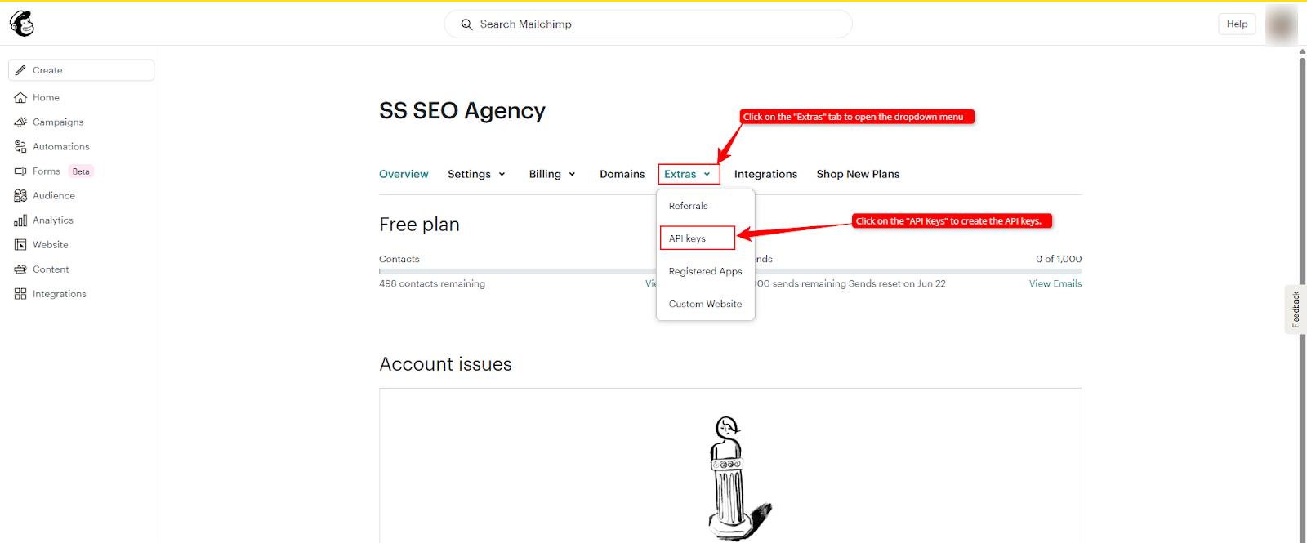The height and width of the screenshot is (543, 1307).
Task: Open Campaigns in sidebar
Action: click(x=58, y=122)
